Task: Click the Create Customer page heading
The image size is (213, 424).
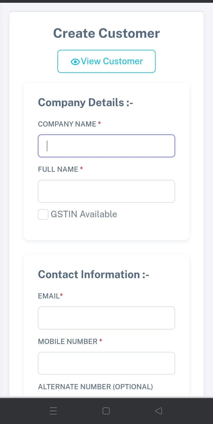Action: (x=106, y=33)
